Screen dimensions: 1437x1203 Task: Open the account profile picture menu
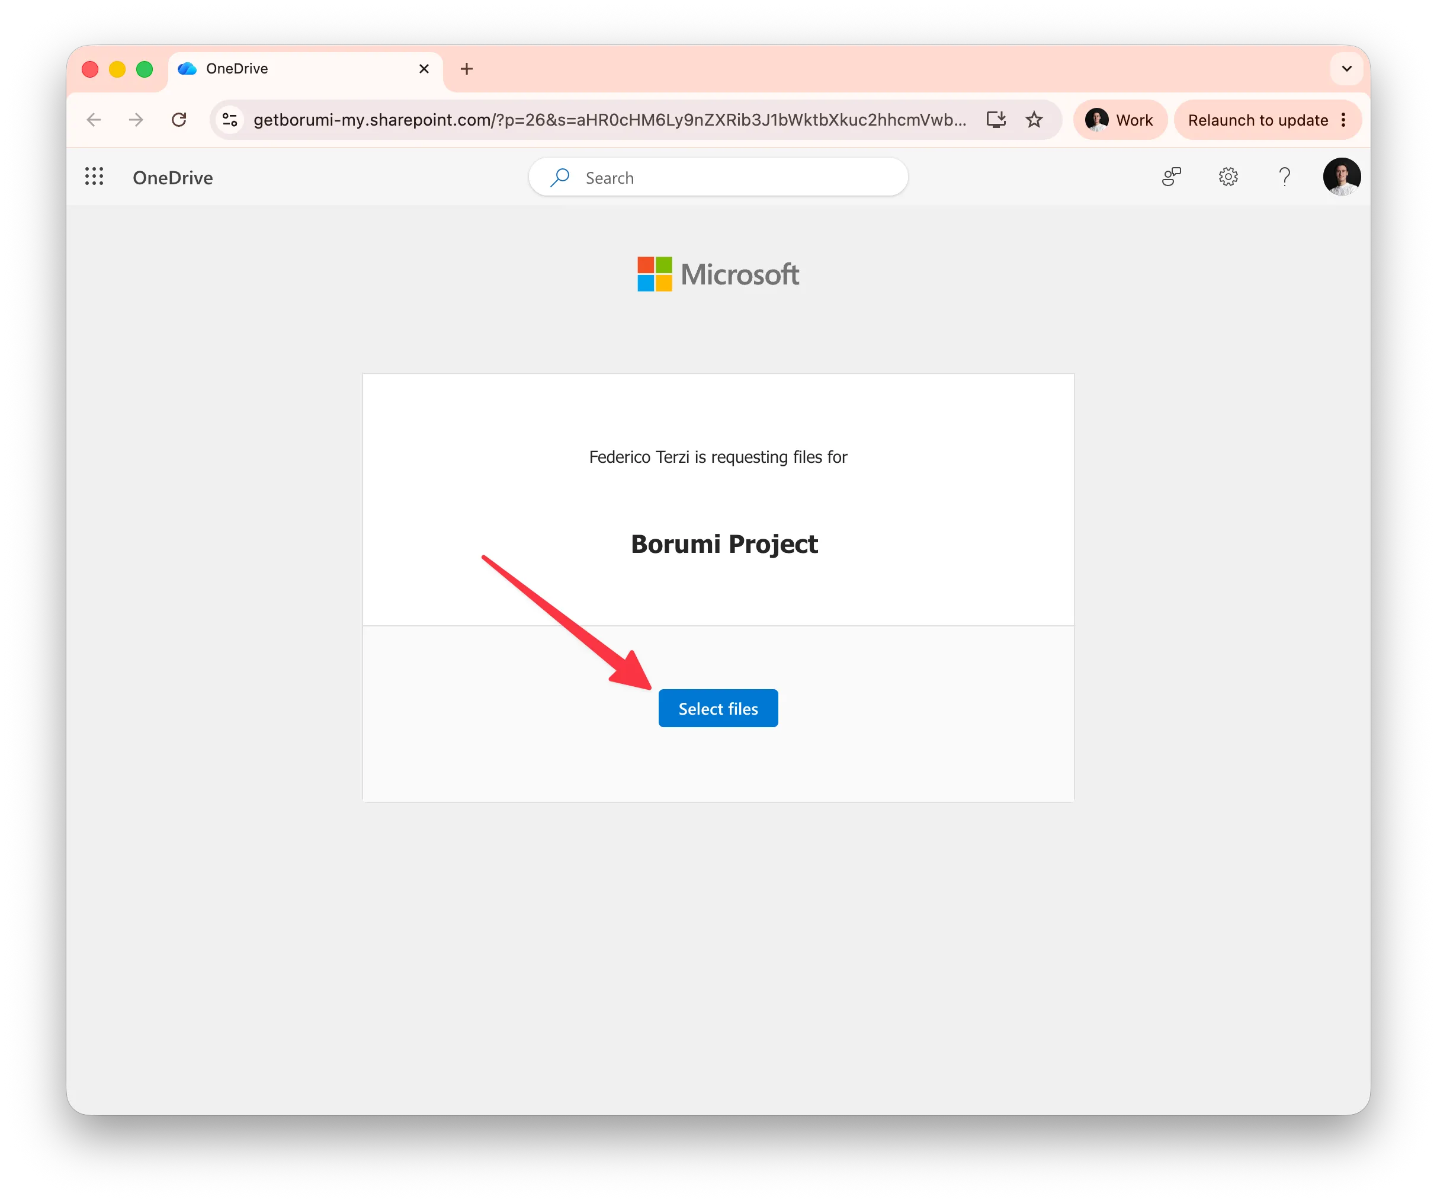pos(1341,177)
